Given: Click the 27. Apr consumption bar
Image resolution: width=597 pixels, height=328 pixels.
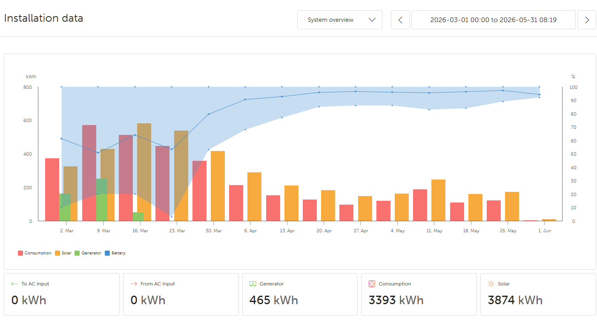Looking at the screenshot, I should point(346,213).
